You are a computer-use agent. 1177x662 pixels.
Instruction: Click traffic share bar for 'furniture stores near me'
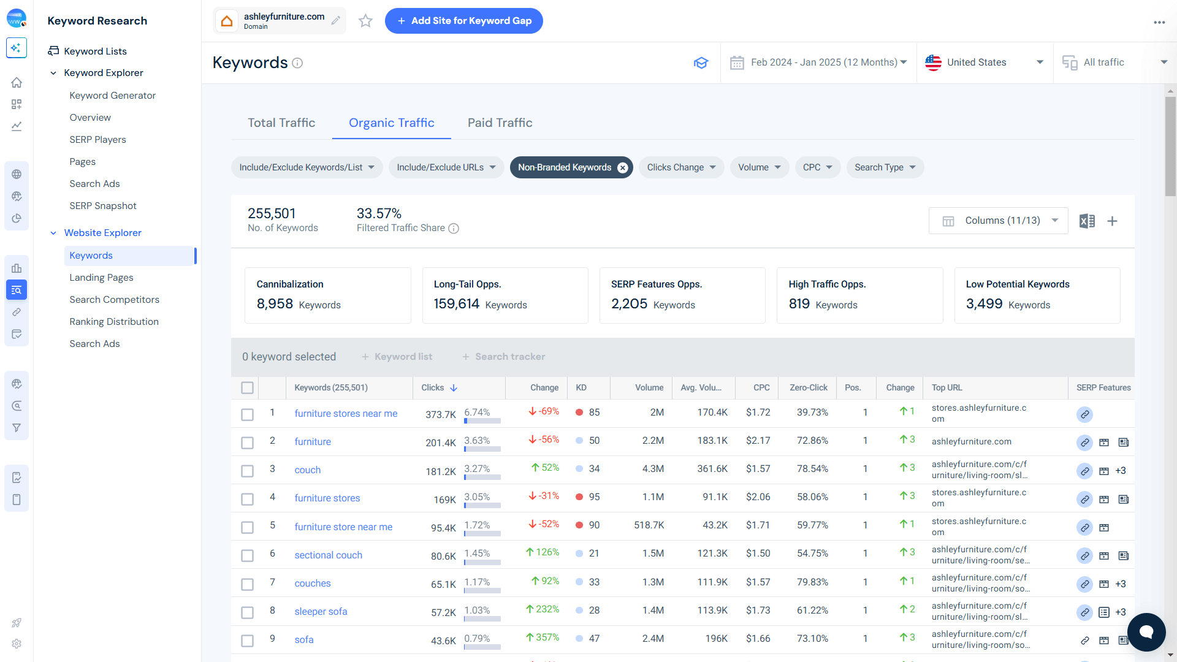(x=482, y=421)
